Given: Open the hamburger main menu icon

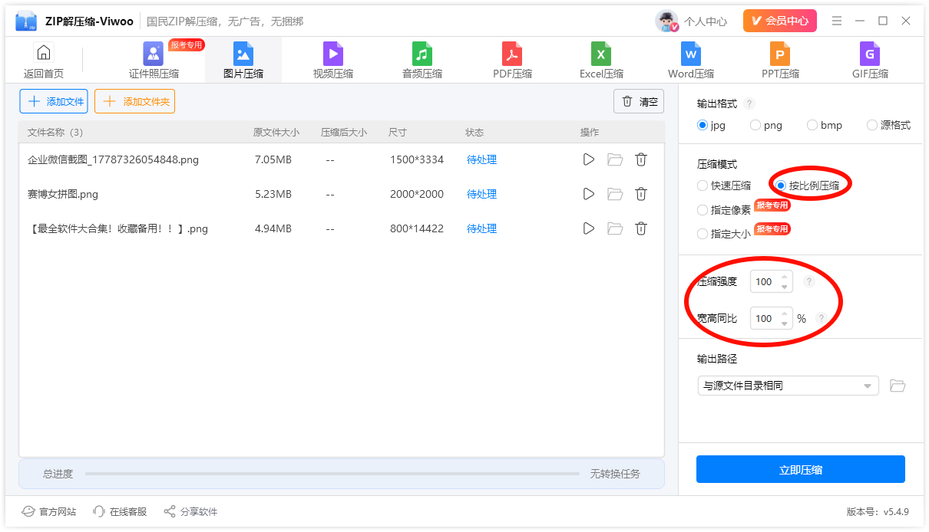Looking at the screenshot, I should point(837,21).
